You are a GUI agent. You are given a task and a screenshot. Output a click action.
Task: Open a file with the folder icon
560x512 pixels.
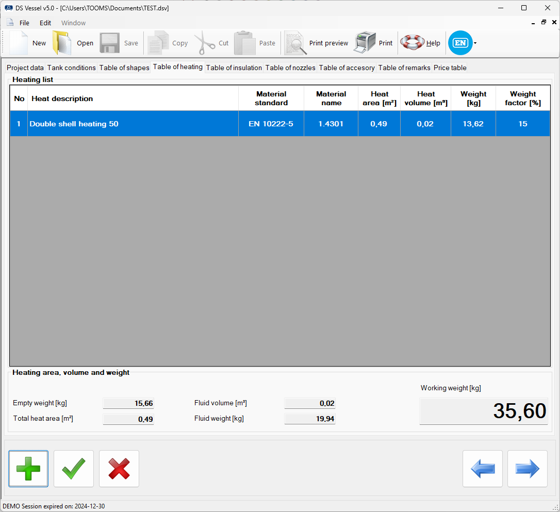click(x=62, y=43)
